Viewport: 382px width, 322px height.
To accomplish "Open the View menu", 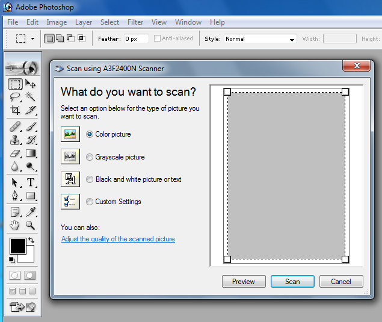I will (x=159, y=22).
